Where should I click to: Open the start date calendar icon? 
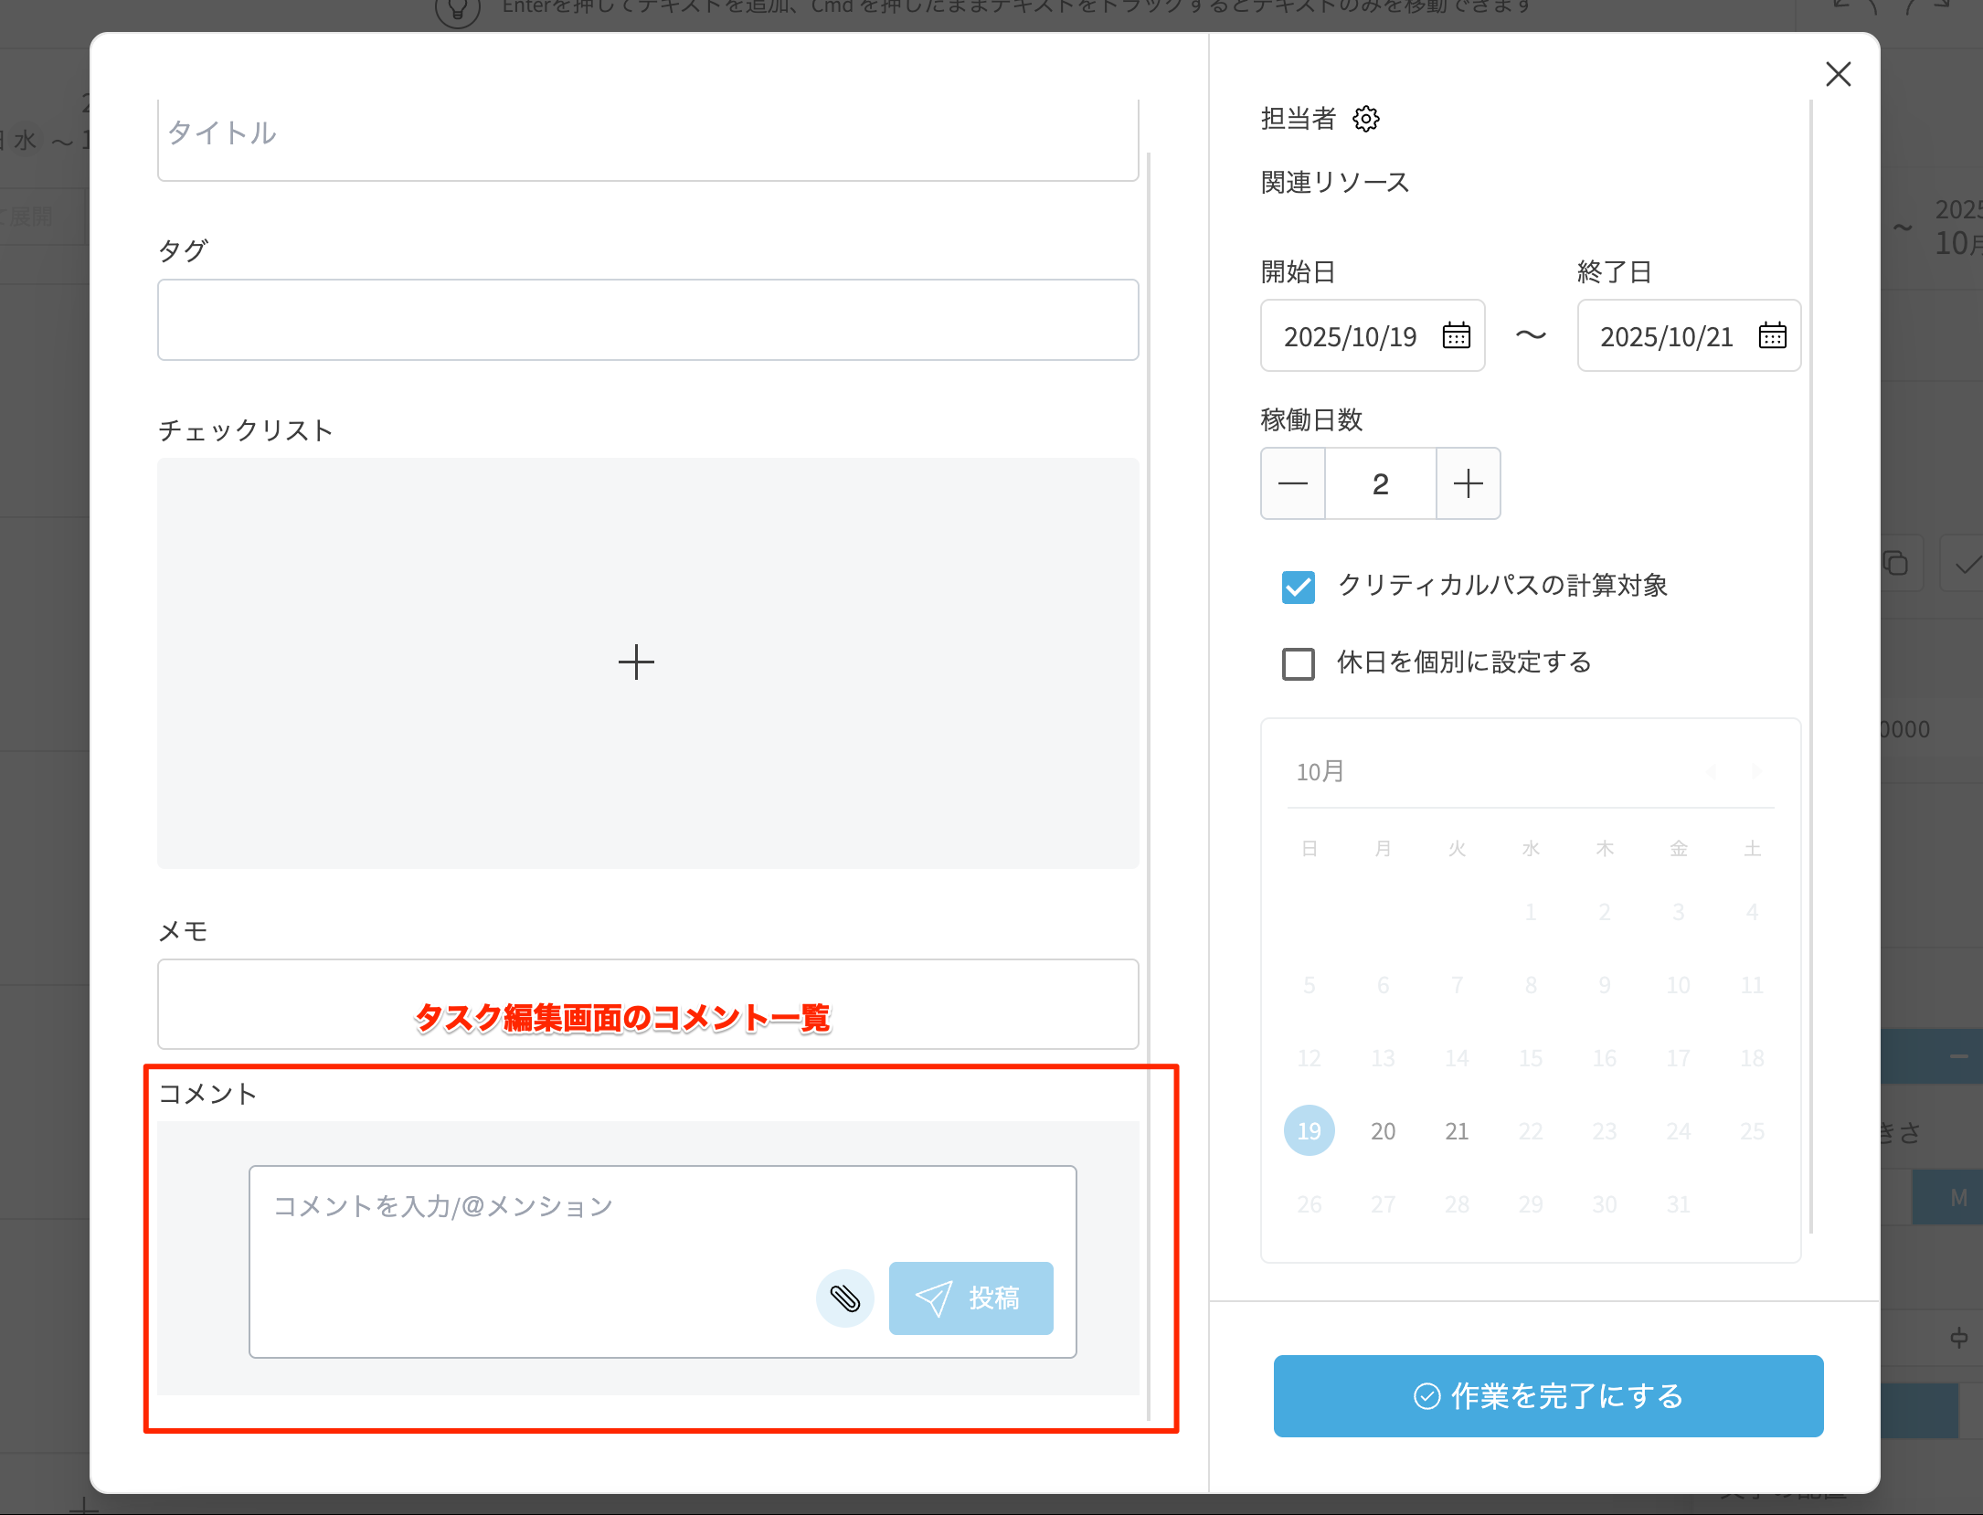(1456, 336)
